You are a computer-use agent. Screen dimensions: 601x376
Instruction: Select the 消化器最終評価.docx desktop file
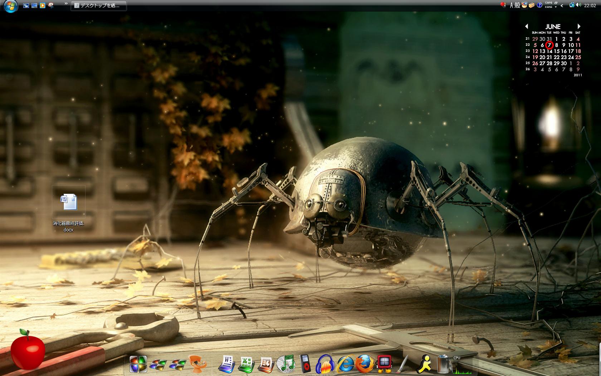pos(69,209)
